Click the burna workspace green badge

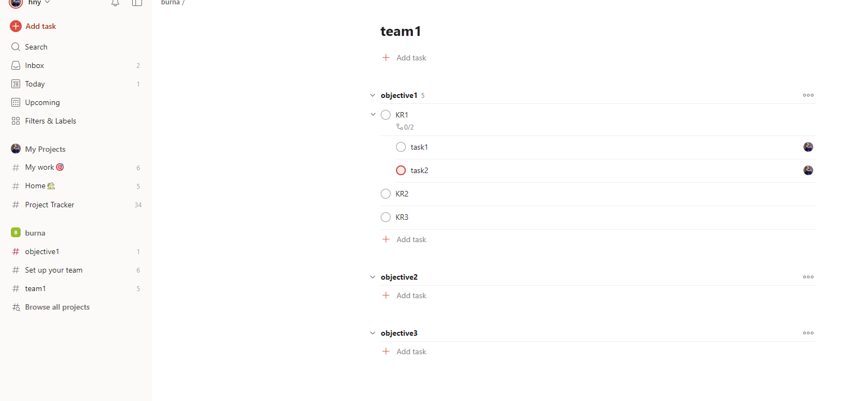[x=16, y=233]
